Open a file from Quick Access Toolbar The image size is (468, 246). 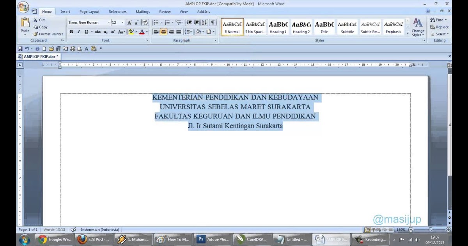tap(51, 49)
